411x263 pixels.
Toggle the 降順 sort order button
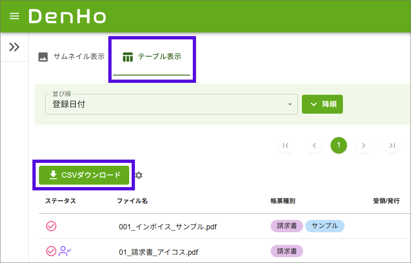click(322, 104)
